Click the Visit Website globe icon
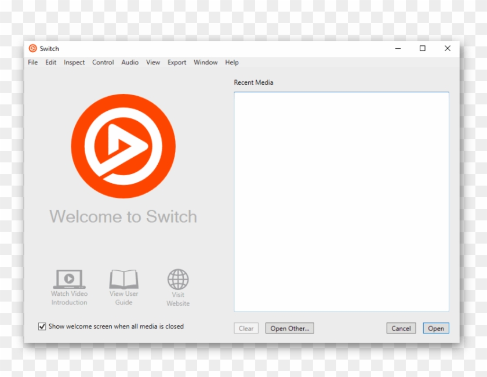The image size is (487, 377). pos(178,279)
